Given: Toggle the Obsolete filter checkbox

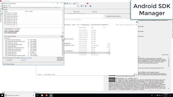Looking at the screenshot, I should pos(7,60).
